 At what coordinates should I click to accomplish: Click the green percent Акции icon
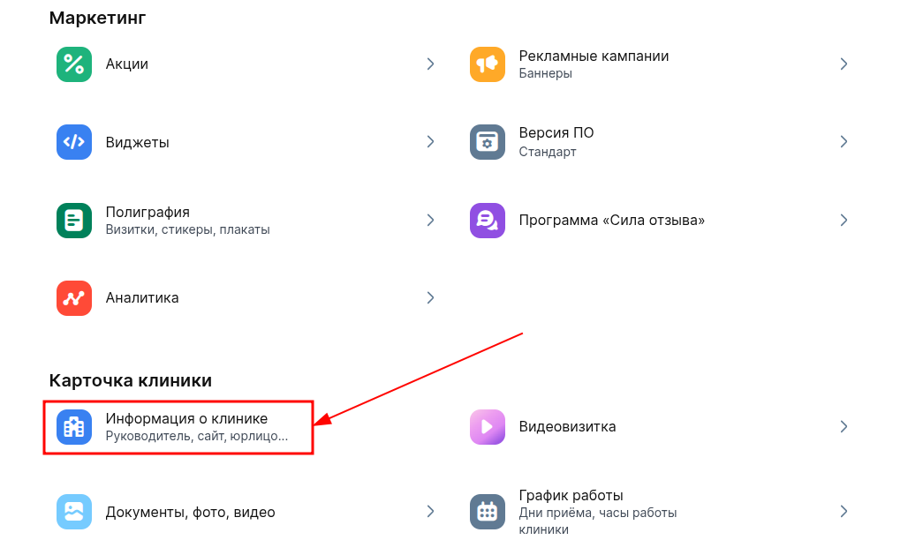[74, 64]
